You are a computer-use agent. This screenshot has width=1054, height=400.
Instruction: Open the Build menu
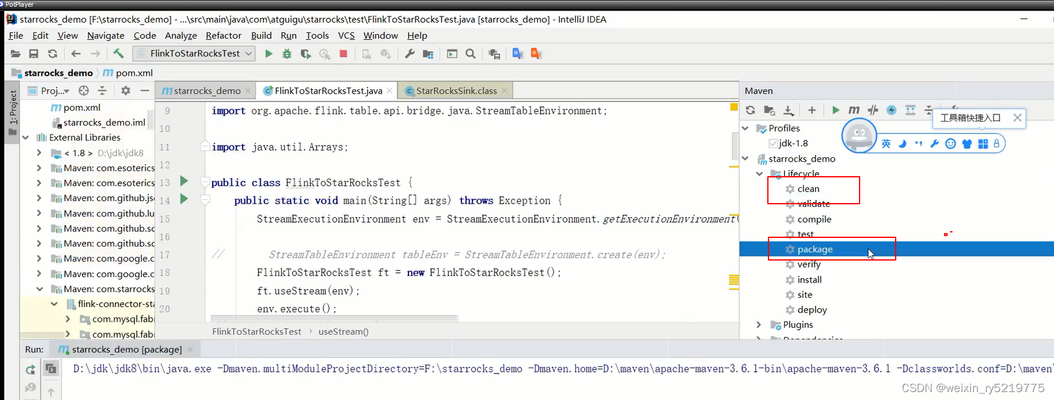(x=261, y=35)
